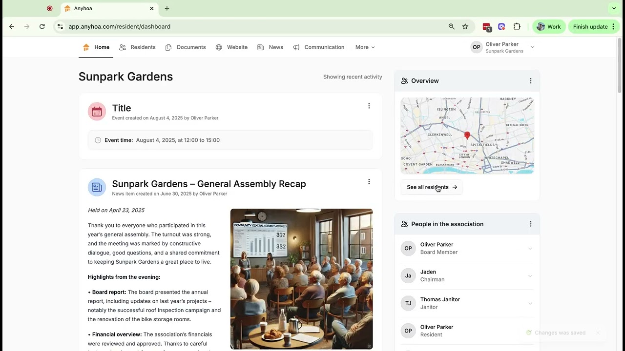Screen dimensions: 625x351
Task: Click the Overview people icon
Action: (404, 81)
